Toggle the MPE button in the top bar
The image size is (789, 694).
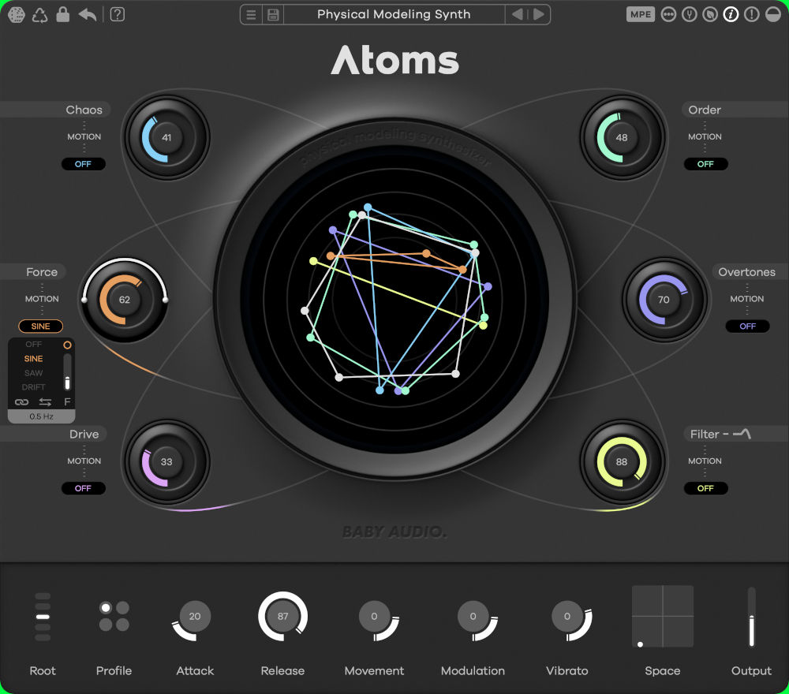pyautogui.click(x=640, y=13)
